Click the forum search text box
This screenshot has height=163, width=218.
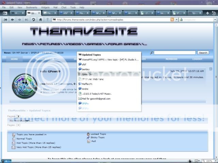pos(175,53)
